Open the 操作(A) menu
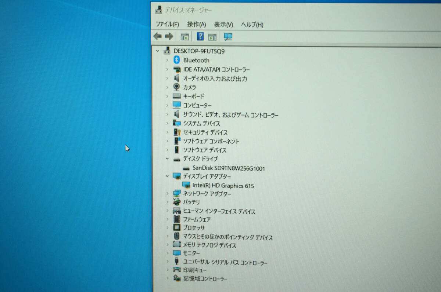Image resolution: width=441 pixels, height=292 pixels. (196, 24)
